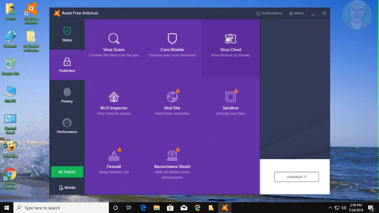This screenshot has height=213, width=379.
Task: Open File Explorer from the taskbar
Action: click(157, 208)
